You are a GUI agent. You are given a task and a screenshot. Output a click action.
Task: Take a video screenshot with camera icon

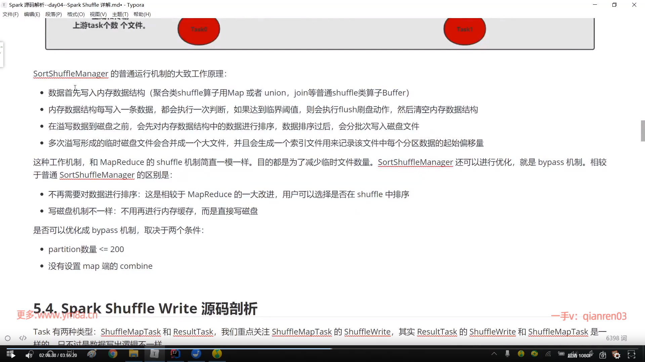603,355
